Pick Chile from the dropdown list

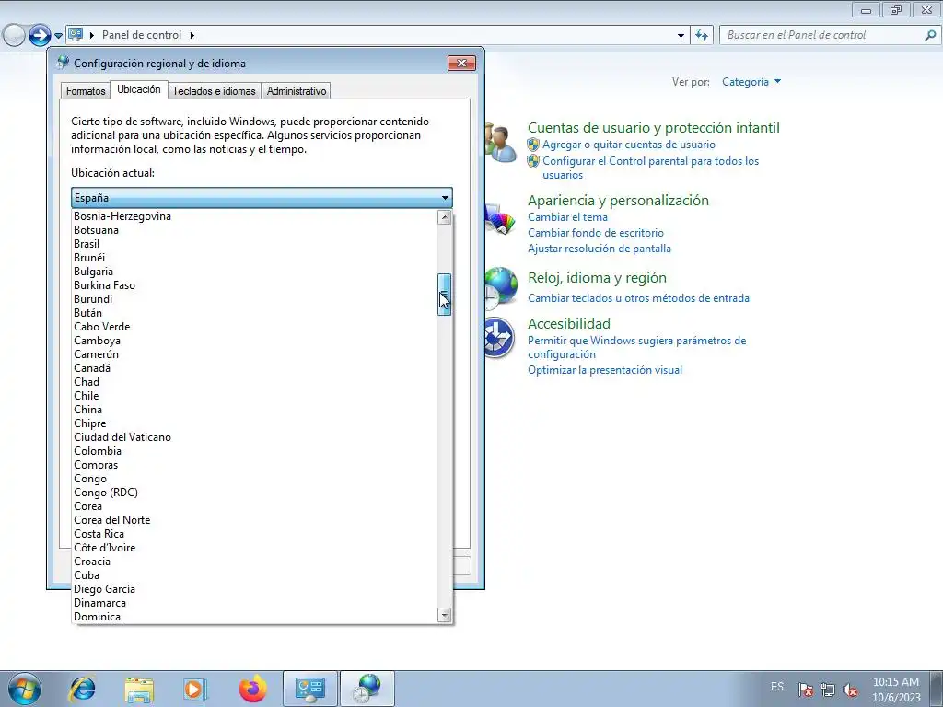[254, 396]
